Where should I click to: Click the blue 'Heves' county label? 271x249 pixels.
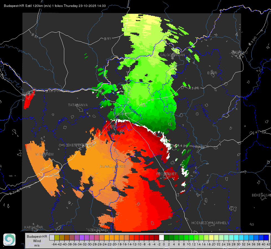coord(205,113)
